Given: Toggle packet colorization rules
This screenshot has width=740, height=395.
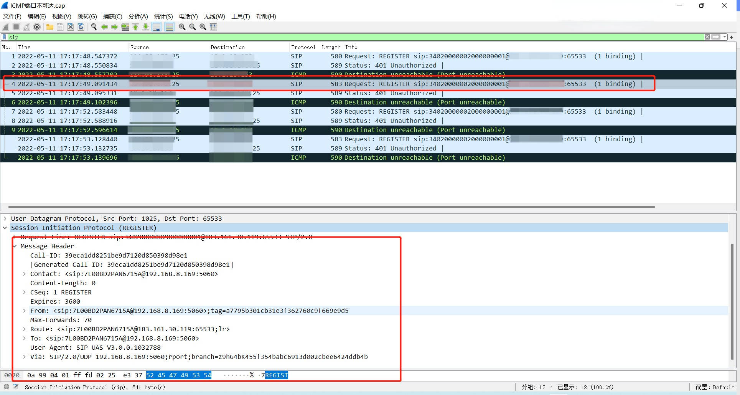Looking at the screenshot, I should (x=169, y=27).
